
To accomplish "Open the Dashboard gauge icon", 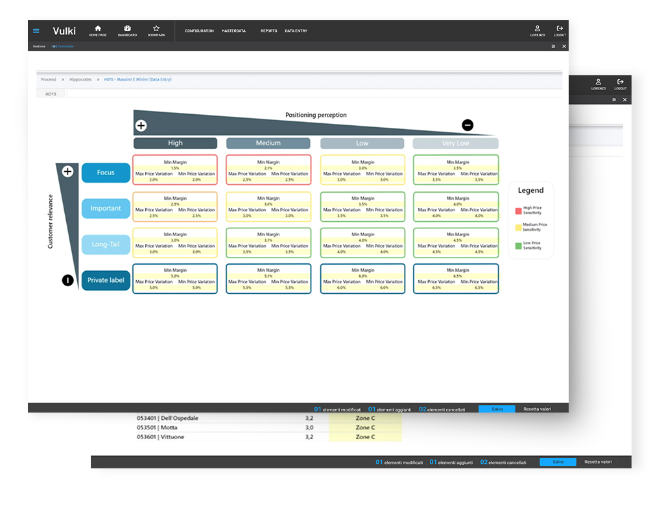I will [x=127, y=29].
